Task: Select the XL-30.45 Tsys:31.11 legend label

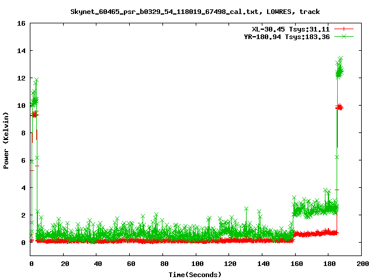Action: coord(291,29)
